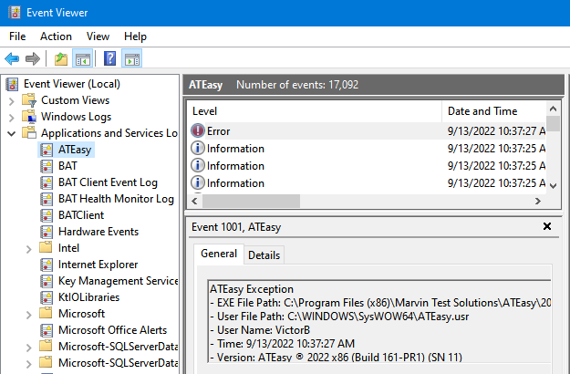The width and height of the screenshot is (570, 374).
Task: Open the Help toolbar icon
Action: coord(109,58)
